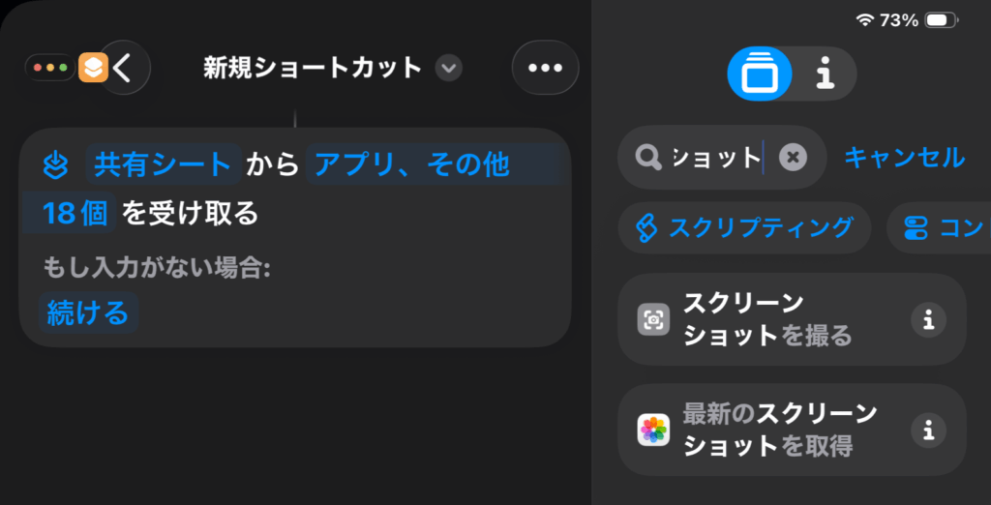Screen dimensions: 991x505
Task: Click the screenshot camera icon in action list
Action: [x=654, y=319]
